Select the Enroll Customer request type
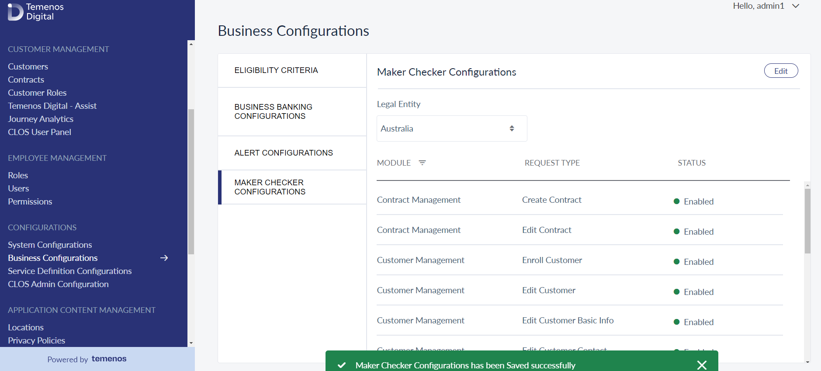Screen dimensions: 821x371 (552, 260)
